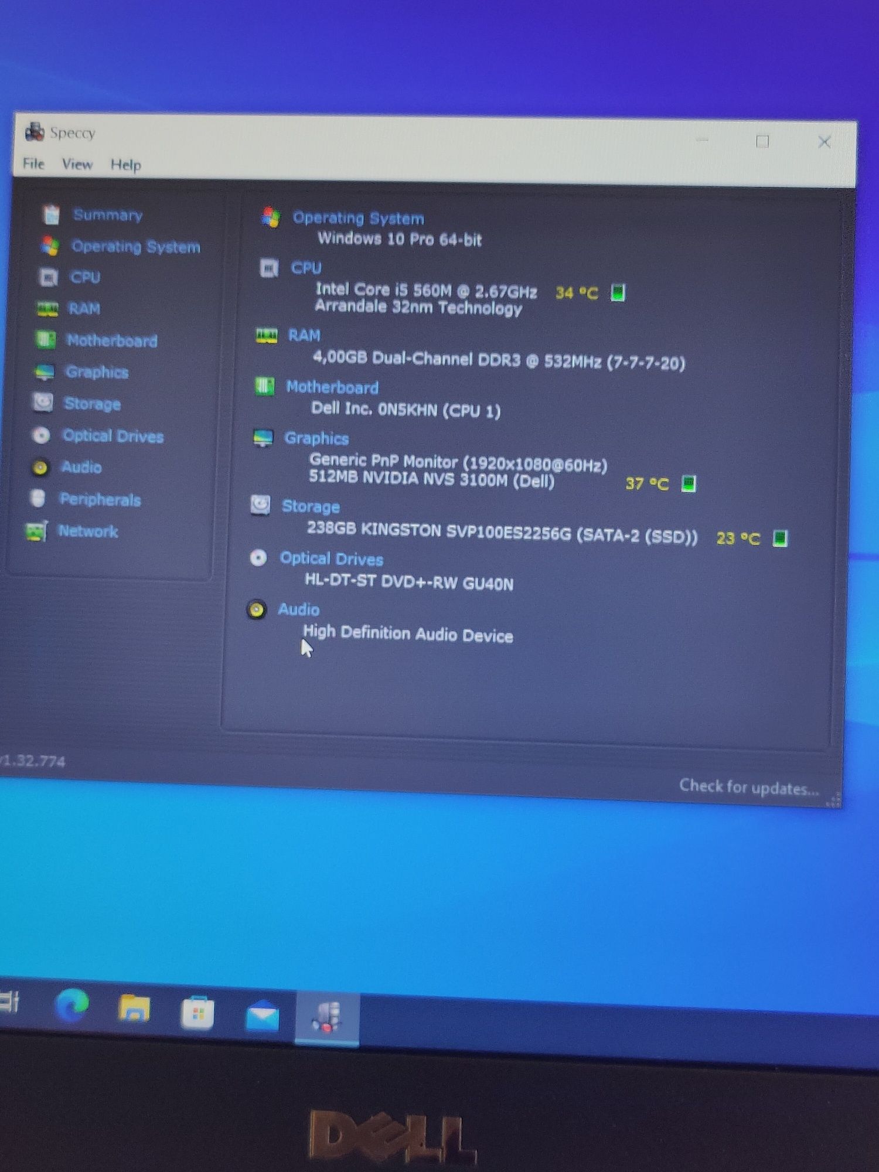Click the Storage heading link in summary
Image resolution: width=879 pixels, height=1172 pixels.
311,506
